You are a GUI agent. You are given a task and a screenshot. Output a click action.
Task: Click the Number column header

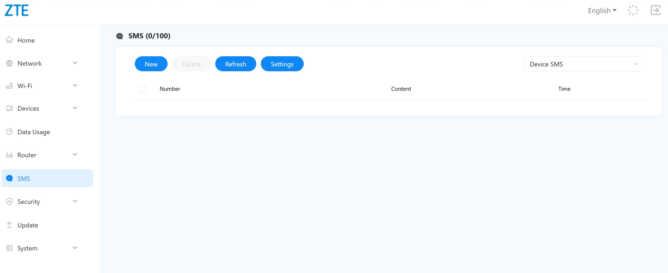coord(170,89)
